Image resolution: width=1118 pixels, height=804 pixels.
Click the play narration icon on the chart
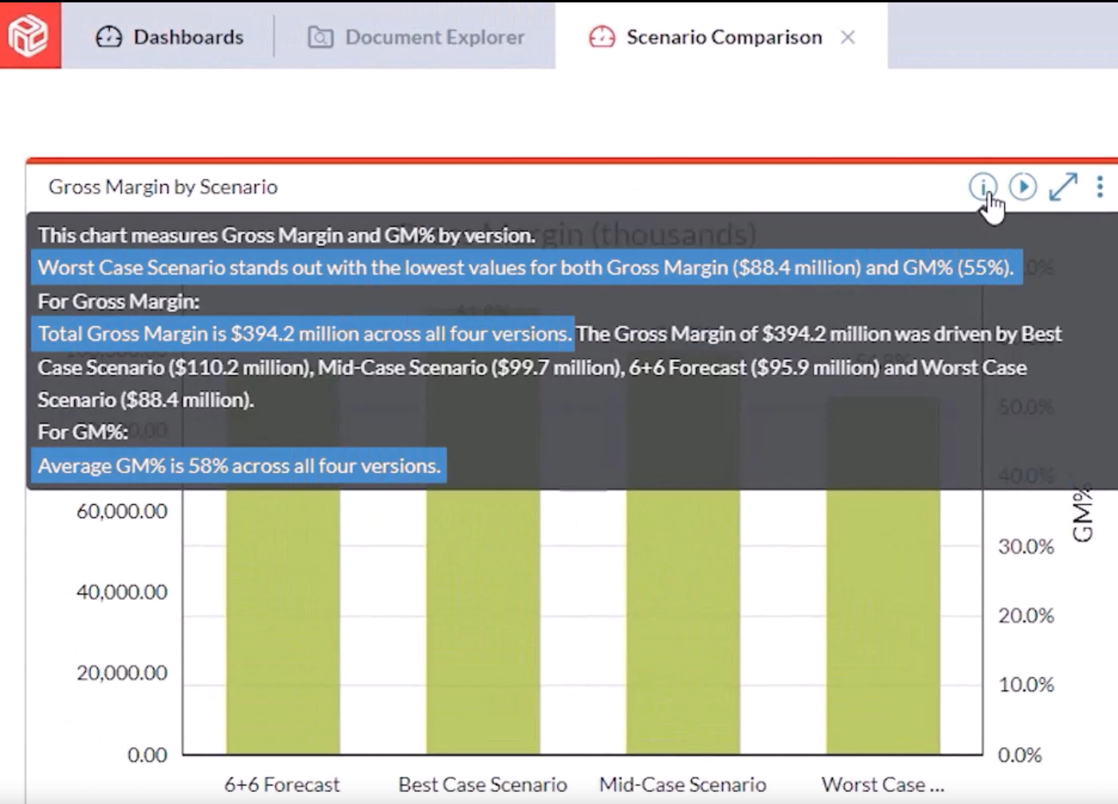coord(1022,187)
